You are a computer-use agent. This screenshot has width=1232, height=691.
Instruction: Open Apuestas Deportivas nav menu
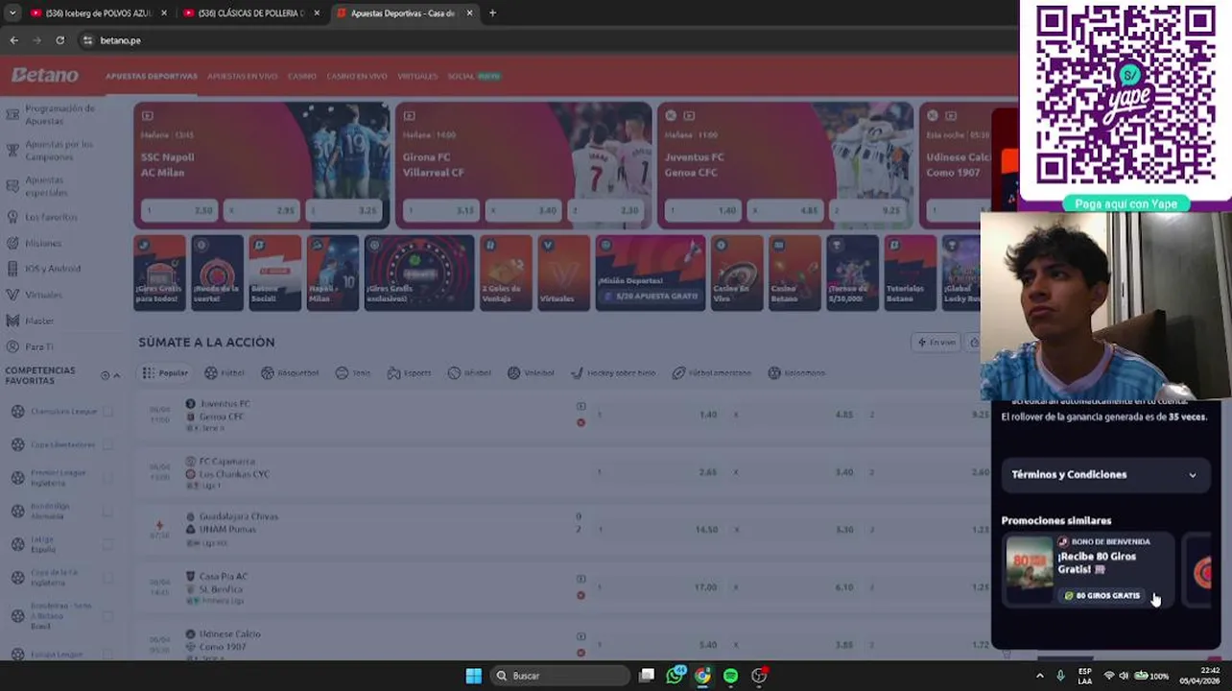point(152,76)
